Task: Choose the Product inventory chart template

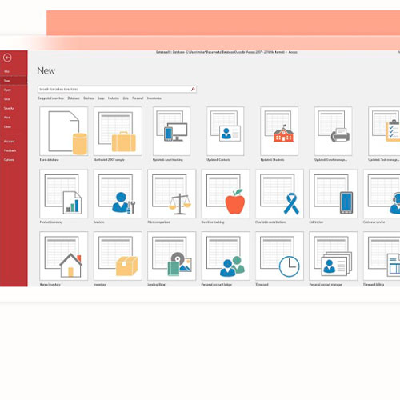Action: pyautogui.click(x=63, y=194)
